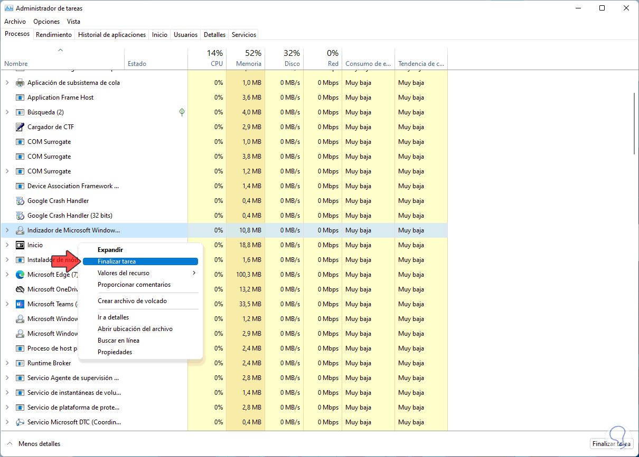The height and width of the screenshot is (457, 639).
Task: Choose Ir a detalles in context menu
Action: click(x=140, y=317)
